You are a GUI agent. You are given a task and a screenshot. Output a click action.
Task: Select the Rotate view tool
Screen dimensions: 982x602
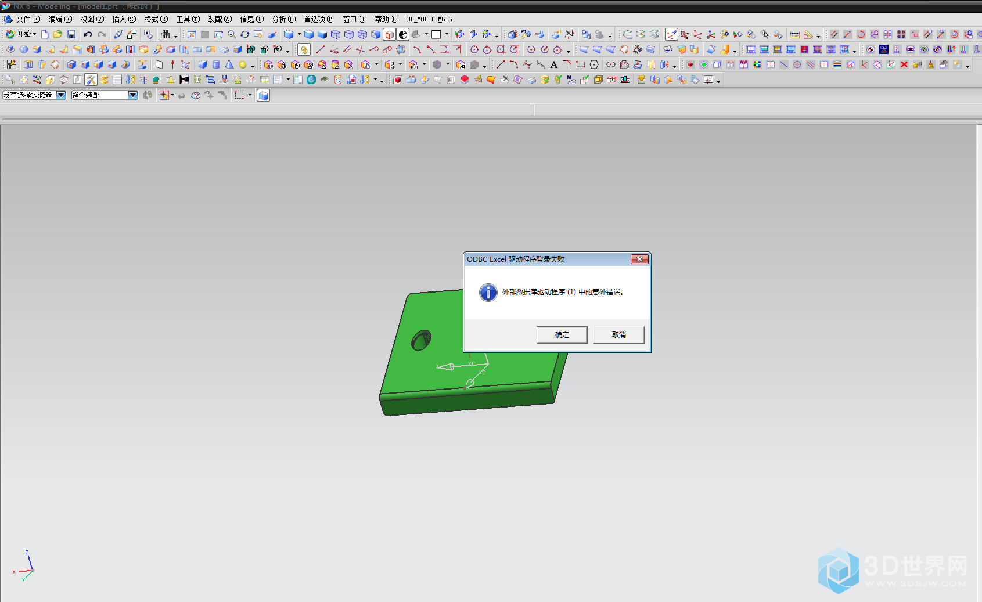245,34
